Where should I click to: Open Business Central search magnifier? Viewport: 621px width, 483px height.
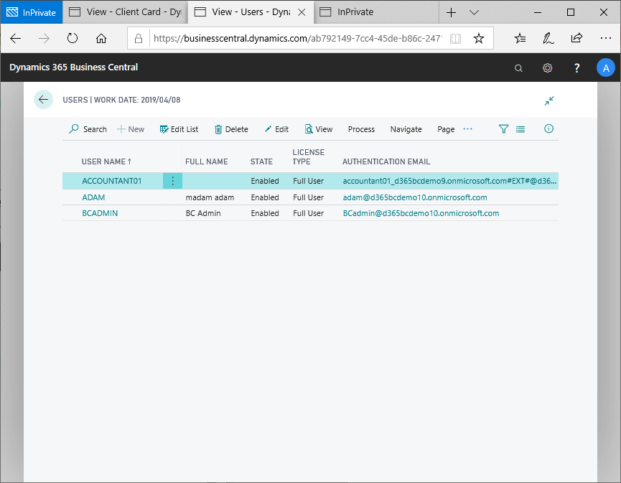click(x=518, y=68)
